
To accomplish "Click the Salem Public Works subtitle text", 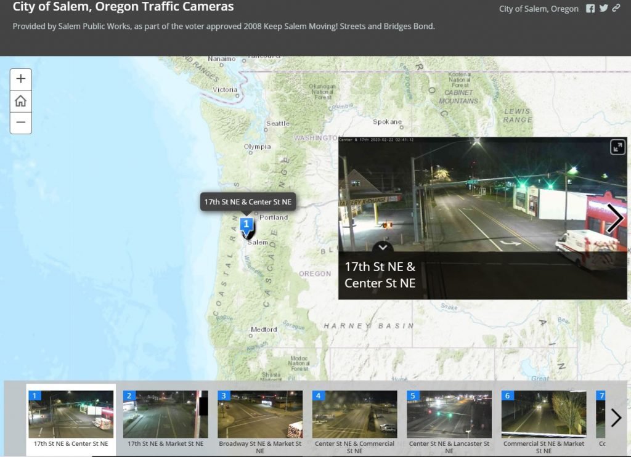I will (224, 26).
